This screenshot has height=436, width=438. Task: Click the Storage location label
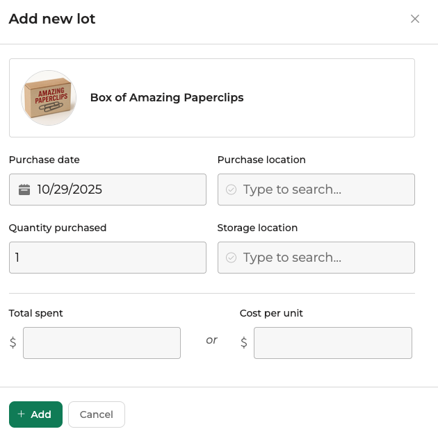pyautogui.click(x=257, y=228)
